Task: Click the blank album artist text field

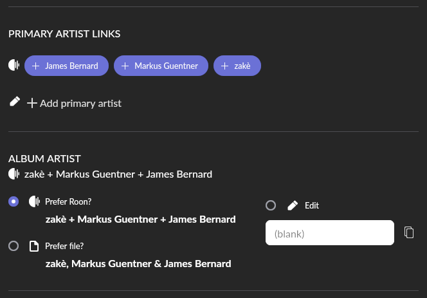Action: (329, 233)
